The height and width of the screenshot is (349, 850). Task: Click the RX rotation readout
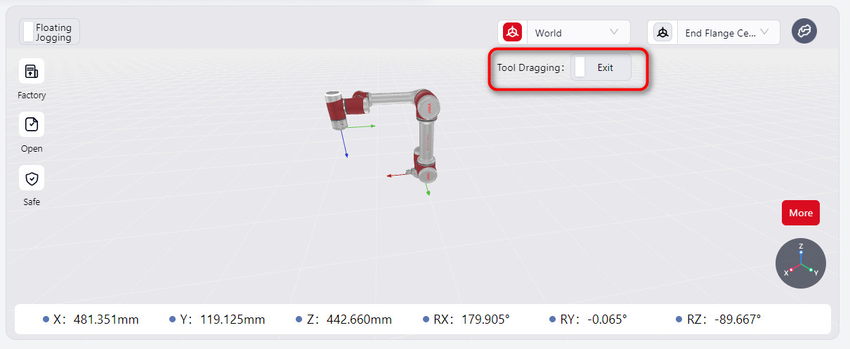click(485, 320)
